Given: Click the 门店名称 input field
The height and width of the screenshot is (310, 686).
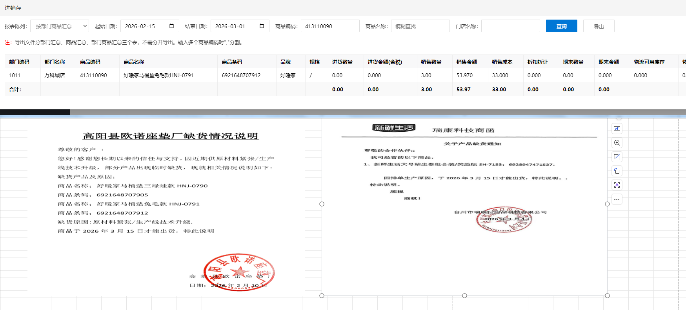Looking at the screenshot, I should click(510, 26).
